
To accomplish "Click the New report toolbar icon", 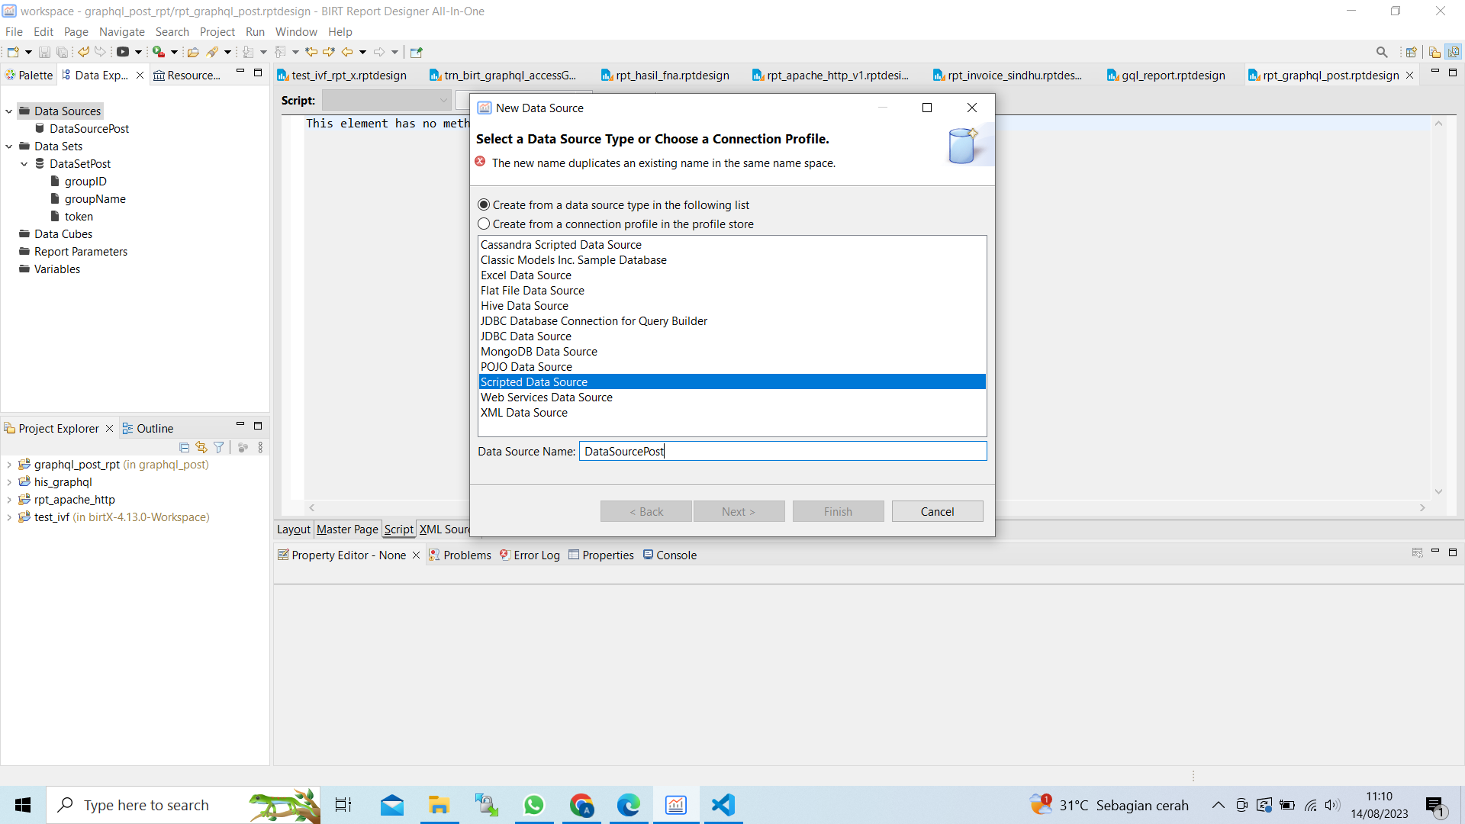I will [x=13, y=52].
